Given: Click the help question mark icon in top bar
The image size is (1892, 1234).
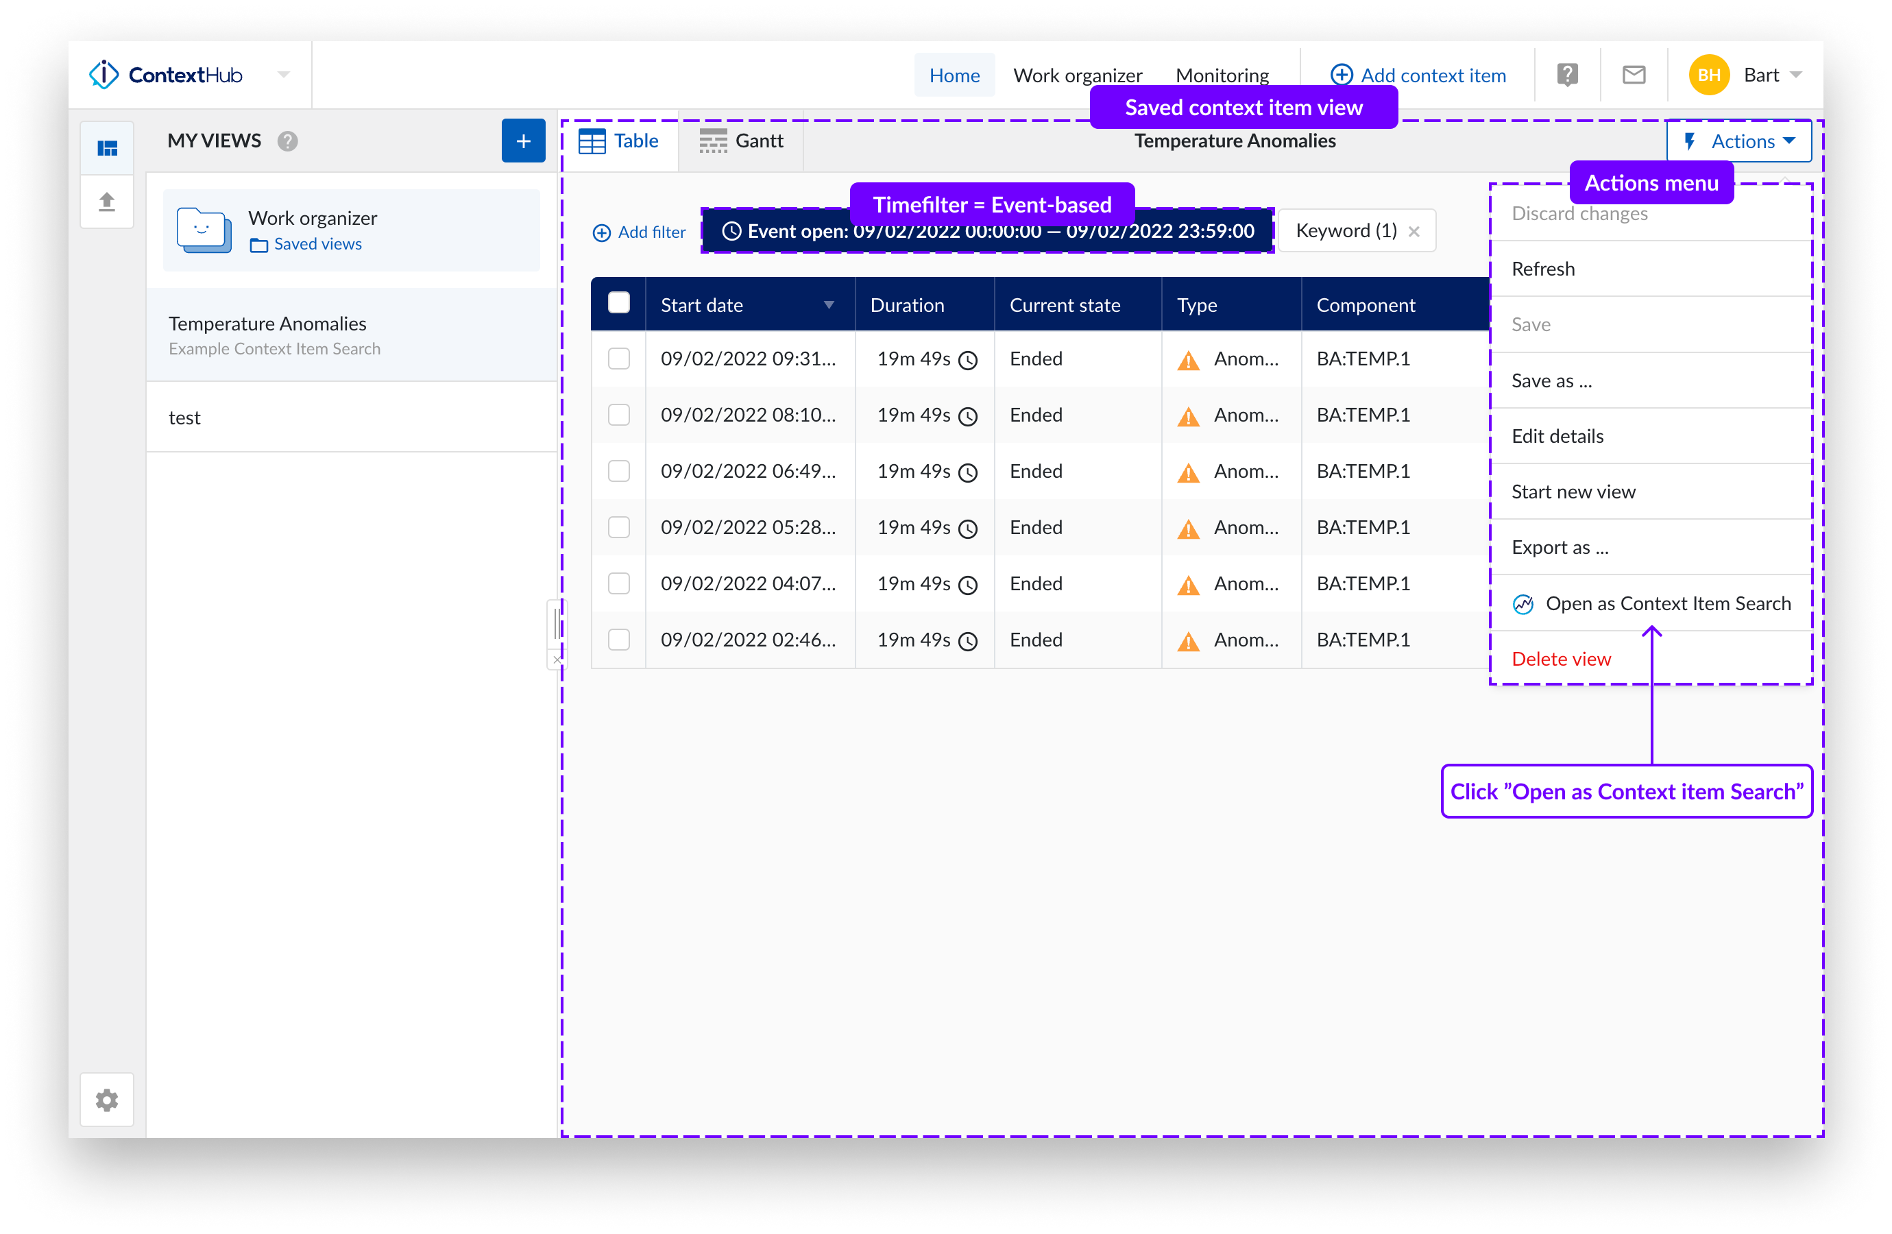Looking at the screenshot, I should click(1567, 75).
